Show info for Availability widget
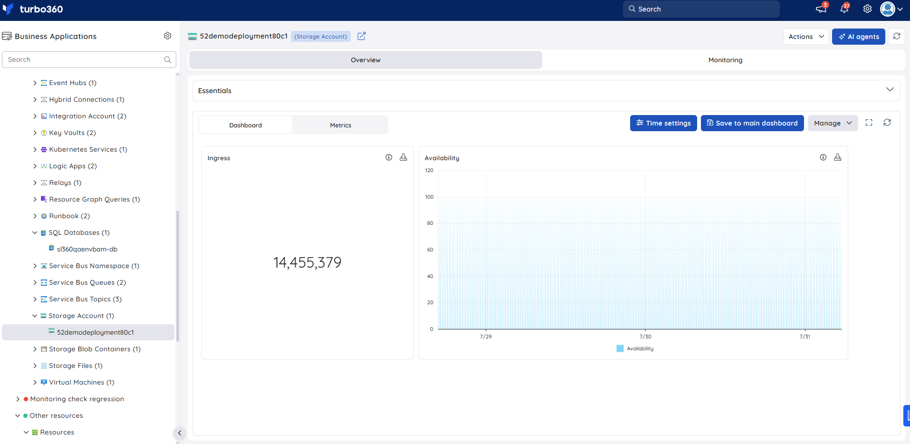Image resolution: width=910 pixels, height=444 pixels. click(823, 157)
